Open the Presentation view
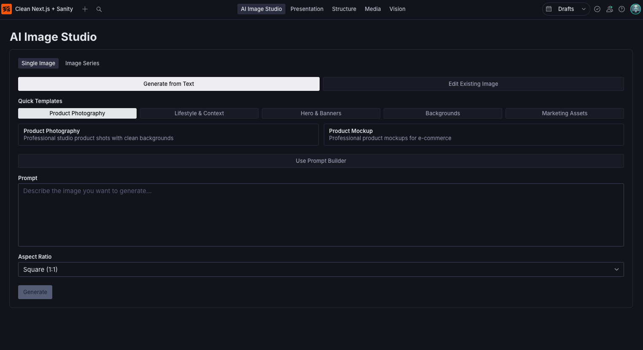The image size is (643, 350). [307, 9]
